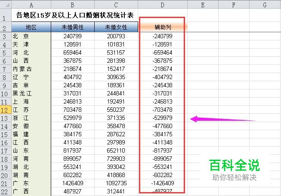This screenshot has height=196, width=281.
Task: Click cell with value 101831
Action: click(116, 45)
